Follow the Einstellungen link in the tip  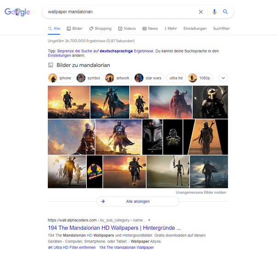pos(59,55)
